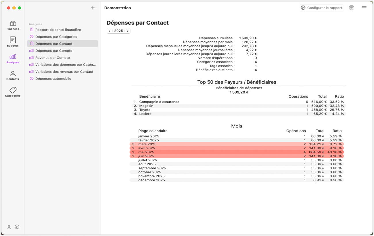Click the Dépenses cumulées value 1 539,20 €
374x236 pixels.
(248, 38)
